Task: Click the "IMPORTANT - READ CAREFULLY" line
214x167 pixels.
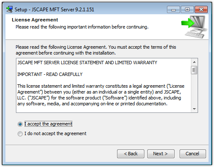Action: [x=50, y=74]
